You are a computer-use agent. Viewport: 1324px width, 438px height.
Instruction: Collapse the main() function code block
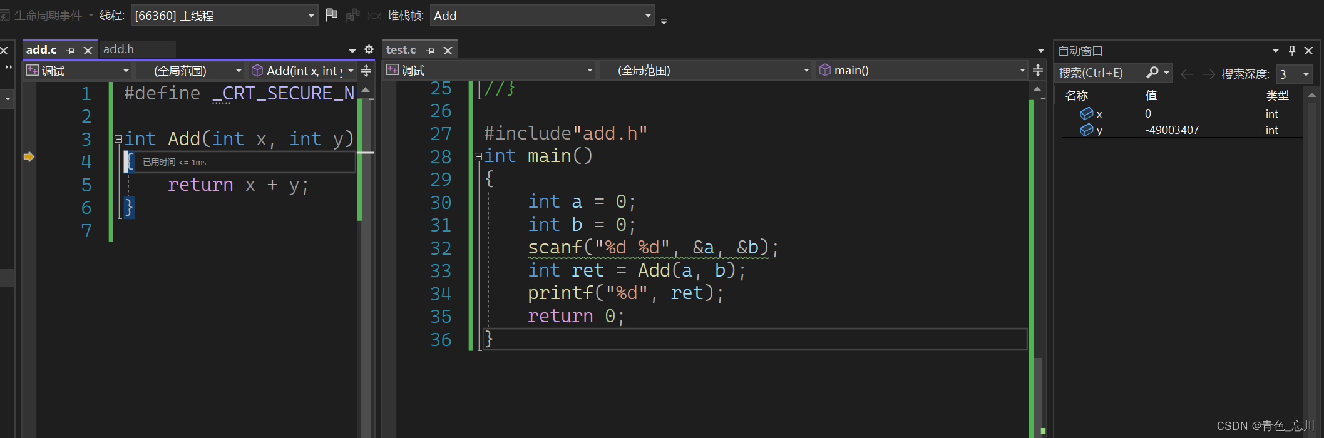pos(478,156)
